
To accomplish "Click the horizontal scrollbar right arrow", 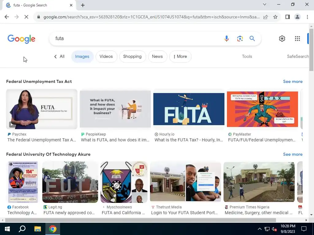I will pyautogui.click(x=306, y=220).
